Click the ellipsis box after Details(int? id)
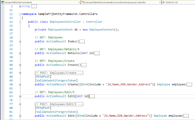The height and width of the screenshot is (120, 195). (x=97, y=53)
